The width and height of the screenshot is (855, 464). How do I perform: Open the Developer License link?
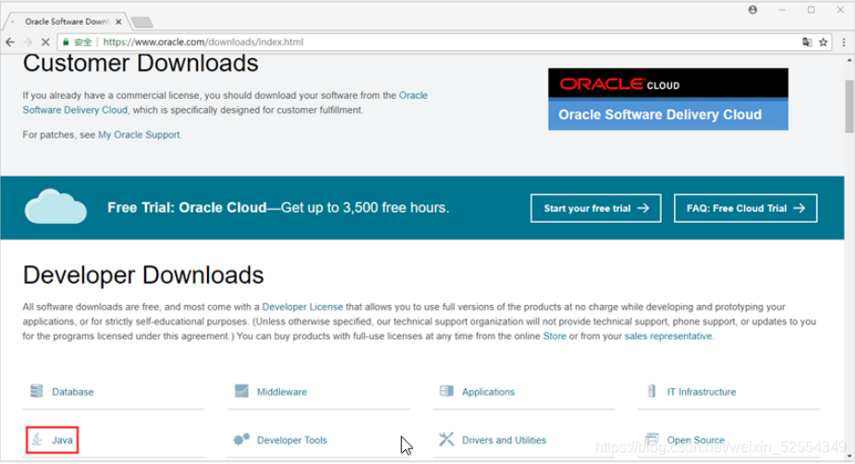(x=302, y=307)
